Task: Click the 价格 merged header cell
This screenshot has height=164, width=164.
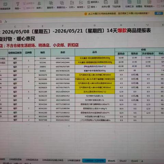Action: (x=143, y=50)
